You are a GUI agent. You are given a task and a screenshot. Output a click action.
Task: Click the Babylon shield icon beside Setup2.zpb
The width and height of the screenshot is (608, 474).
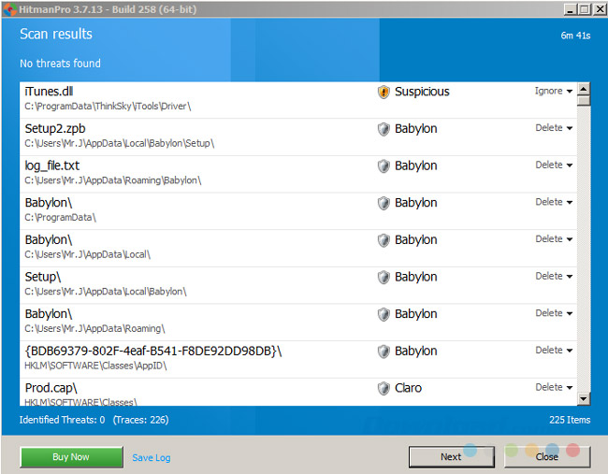[x=384, y=129]
